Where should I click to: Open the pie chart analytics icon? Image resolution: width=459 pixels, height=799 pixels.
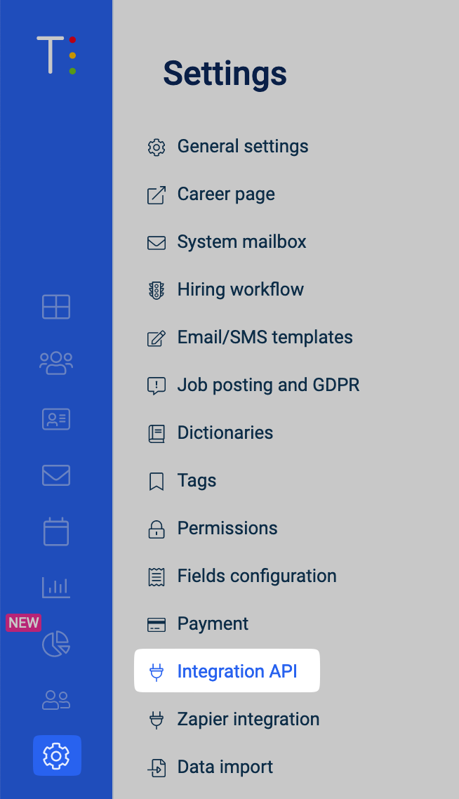[56, 643]
